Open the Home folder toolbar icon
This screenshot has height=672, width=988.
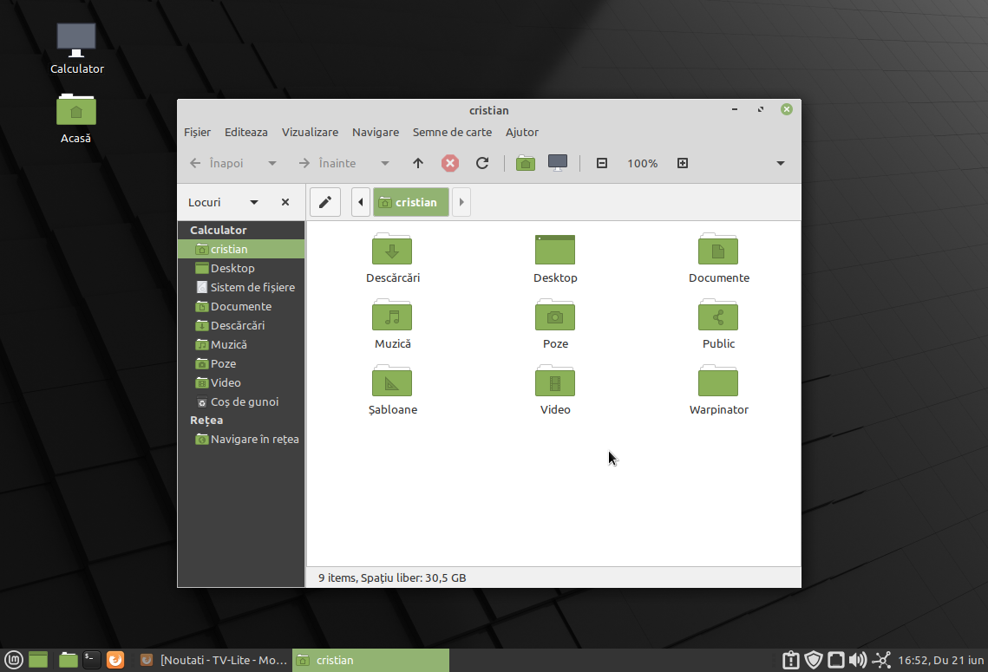coord(526,163)
